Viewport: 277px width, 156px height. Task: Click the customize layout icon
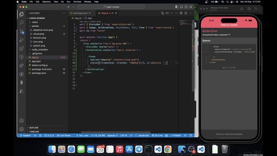[191, 7]
